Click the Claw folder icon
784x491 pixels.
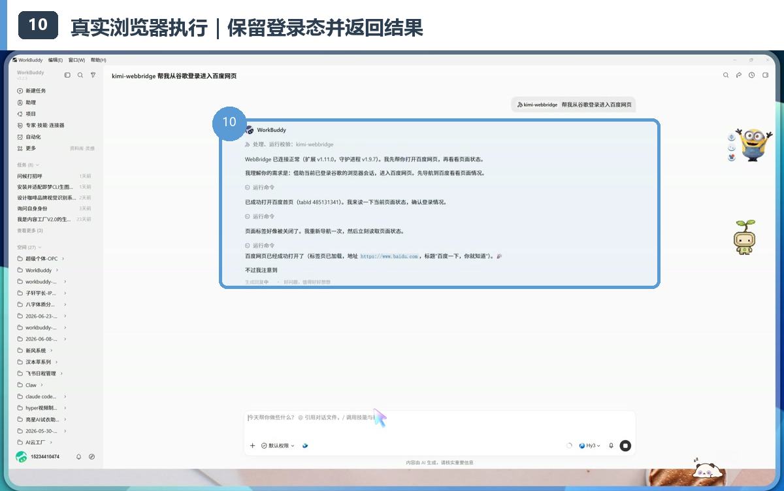tap(20, 385)
